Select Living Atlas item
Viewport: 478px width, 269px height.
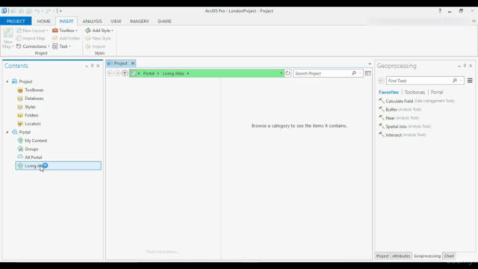[58, 166]
